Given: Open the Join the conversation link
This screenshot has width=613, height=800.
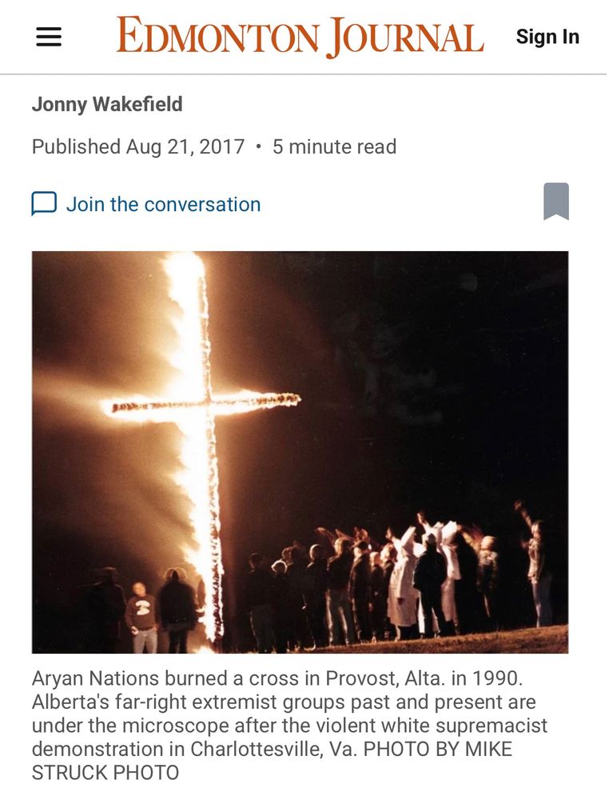Looking at the screenshot, I should [163, 204].
